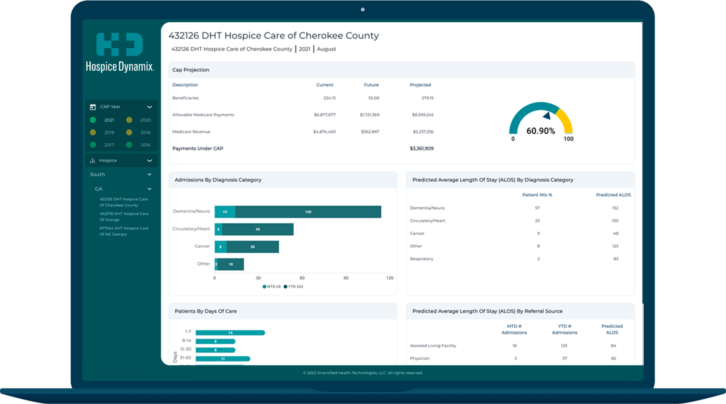Click the Admissions By Diagnosis Category header
Screen dimensions: 726x404
[x=283, y=180]
